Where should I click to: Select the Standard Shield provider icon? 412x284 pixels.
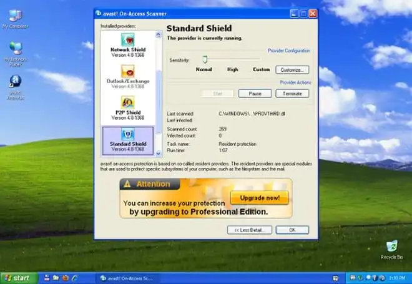(127, 134)
